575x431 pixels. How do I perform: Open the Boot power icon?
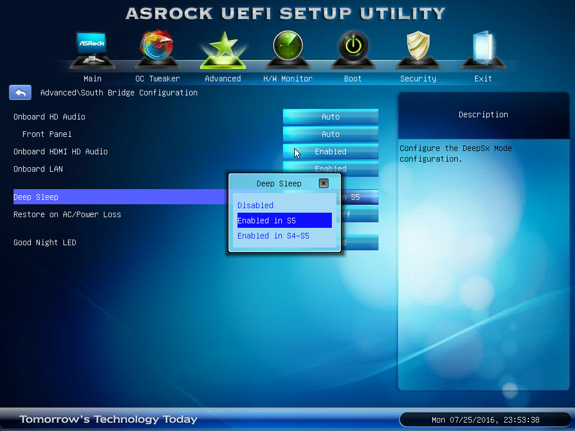[353, 50]
